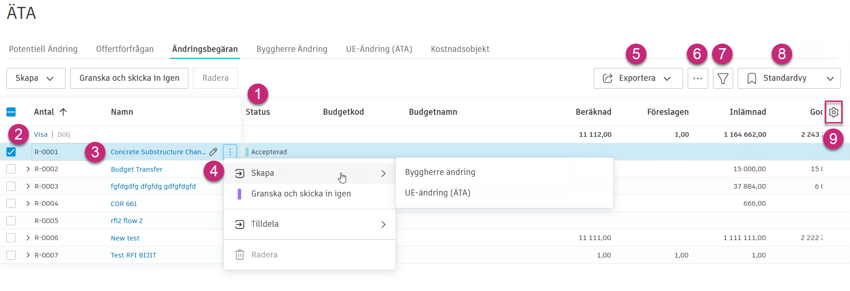Viewport: 850px width, 291px height.
Task: Expand row R-0002
Action: pyautogui.click(x=28, y=169)
